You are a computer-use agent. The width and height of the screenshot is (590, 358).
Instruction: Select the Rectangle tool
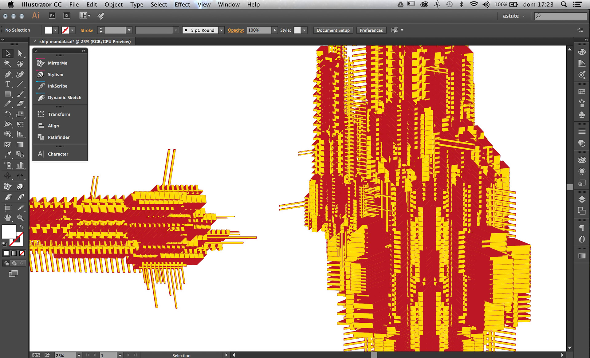tap(8, 94)
